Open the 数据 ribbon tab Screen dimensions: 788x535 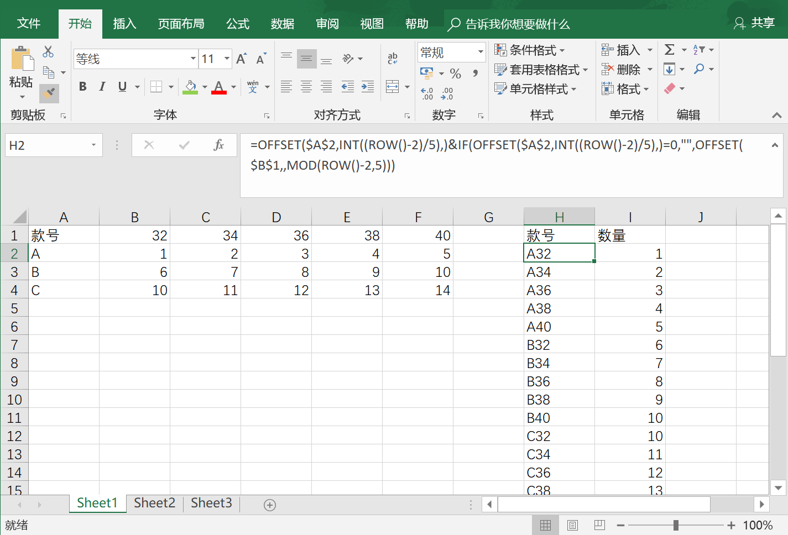282,23
